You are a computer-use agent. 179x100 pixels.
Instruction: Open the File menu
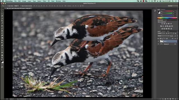click(x=15, y=1)
